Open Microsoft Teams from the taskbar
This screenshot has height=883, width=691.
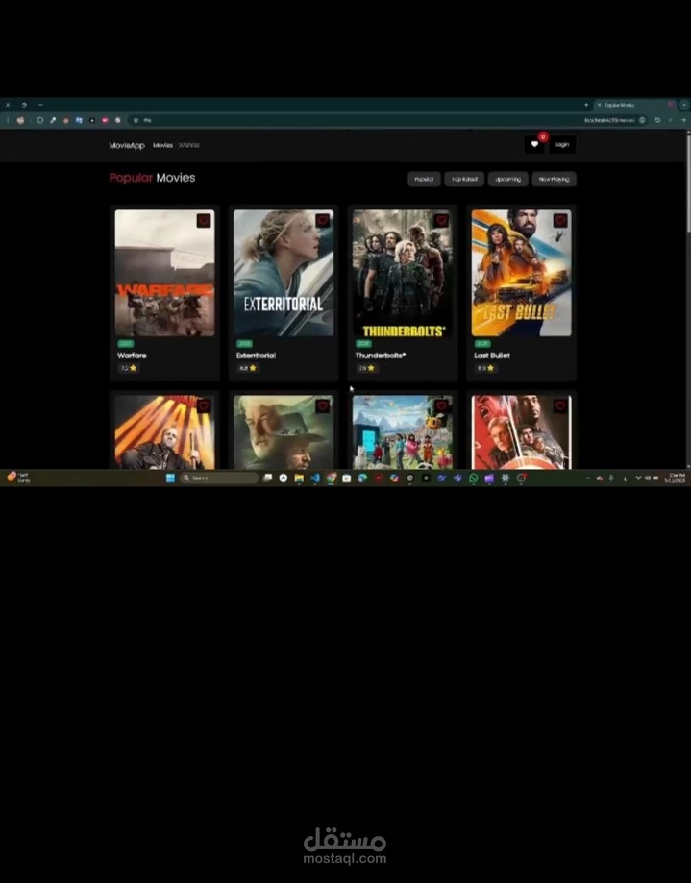pyautogui.click(x=457, y=478)
